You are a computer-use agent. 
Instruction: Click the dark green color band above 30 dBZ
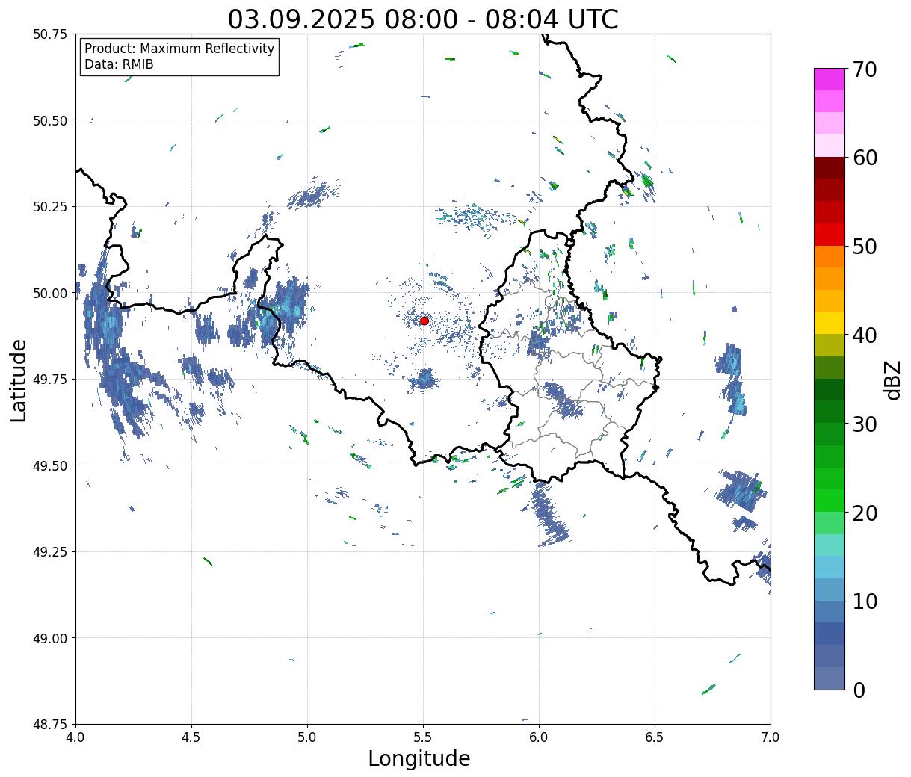click(x=830, y=412)
